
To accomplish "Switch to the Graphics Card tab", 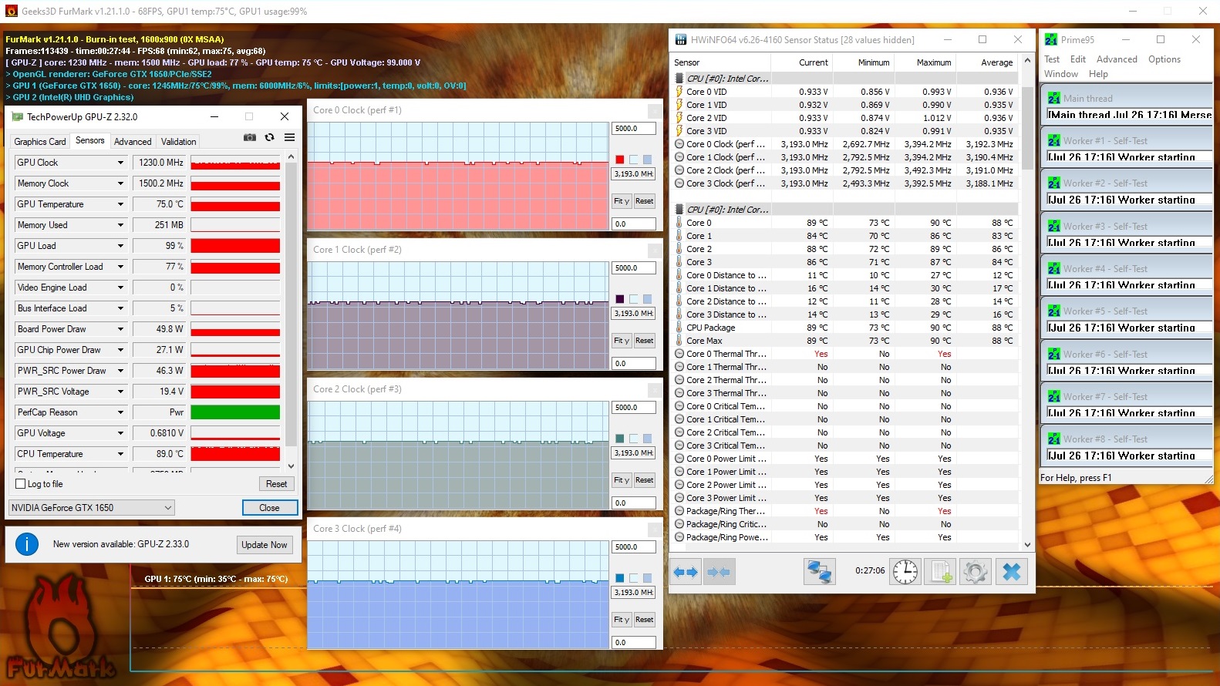I will (40, 142).
